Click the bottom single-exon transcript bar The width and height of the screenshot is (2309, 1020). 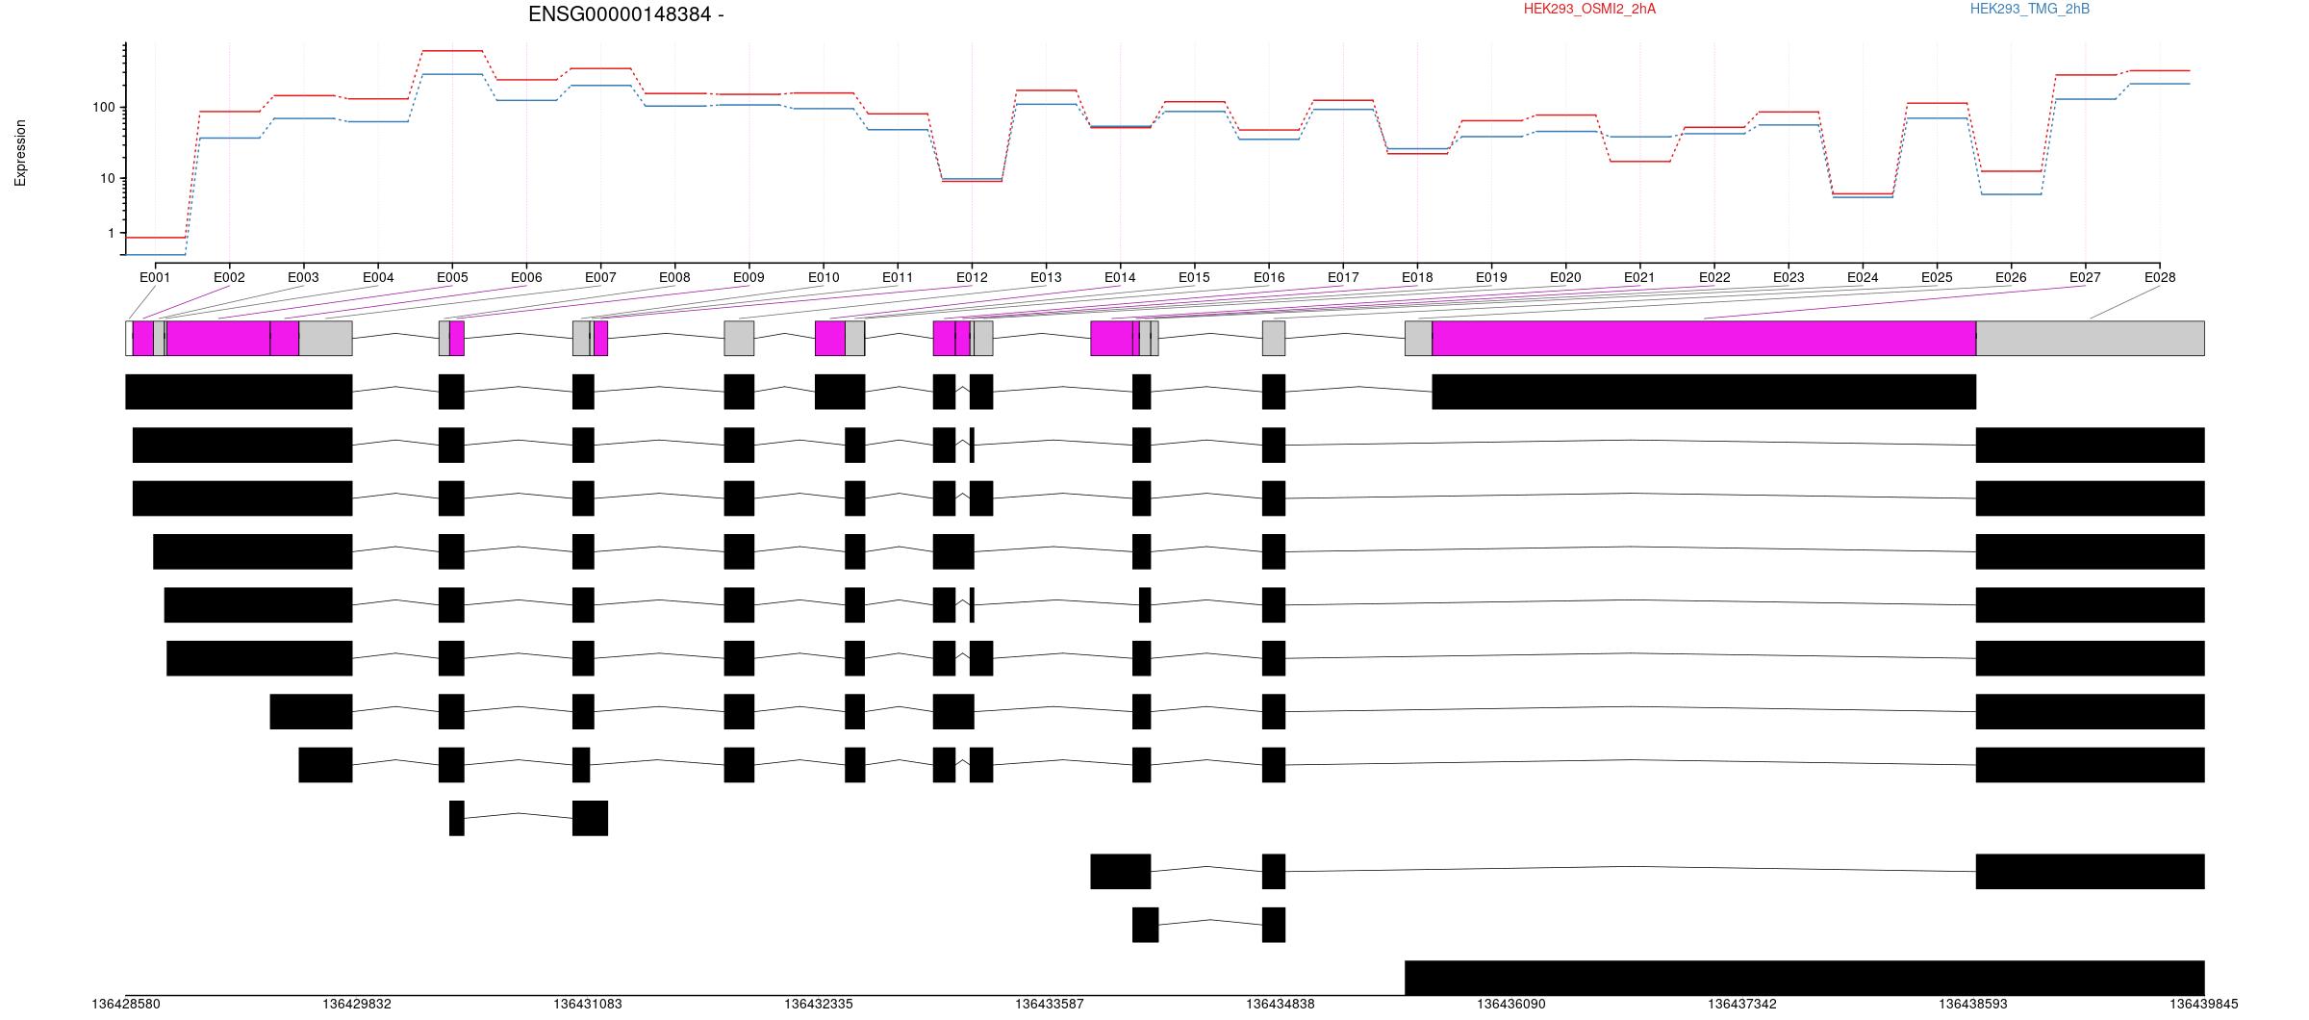(1805, 978)
